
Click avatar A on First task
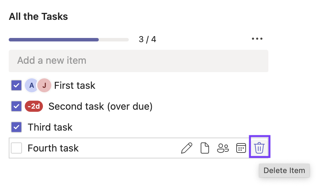[x=31, y=85]
